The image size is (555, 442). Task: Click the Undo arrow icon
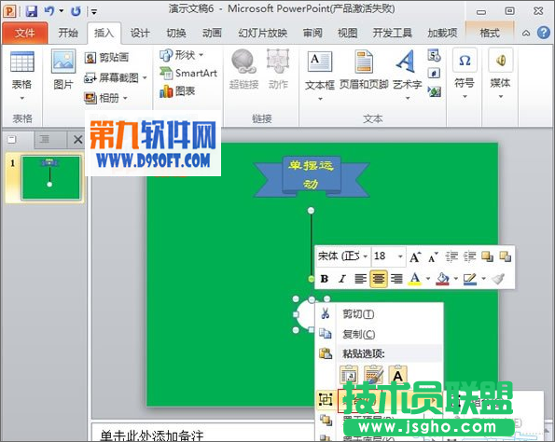[49, 11]
